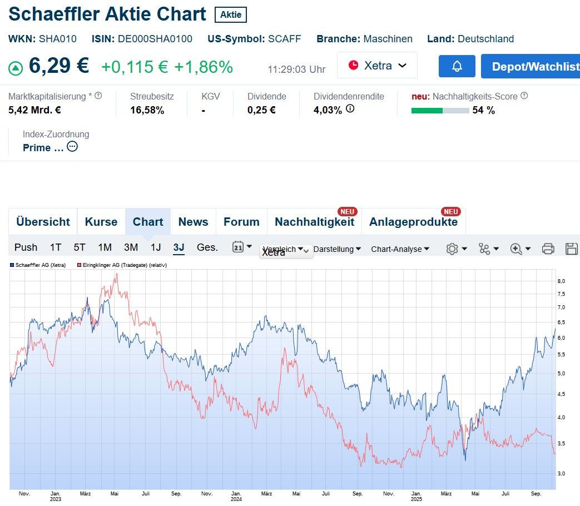Click info icon next to Dividendenrendite
580x506 pixels.
click(x=350, y=109)
